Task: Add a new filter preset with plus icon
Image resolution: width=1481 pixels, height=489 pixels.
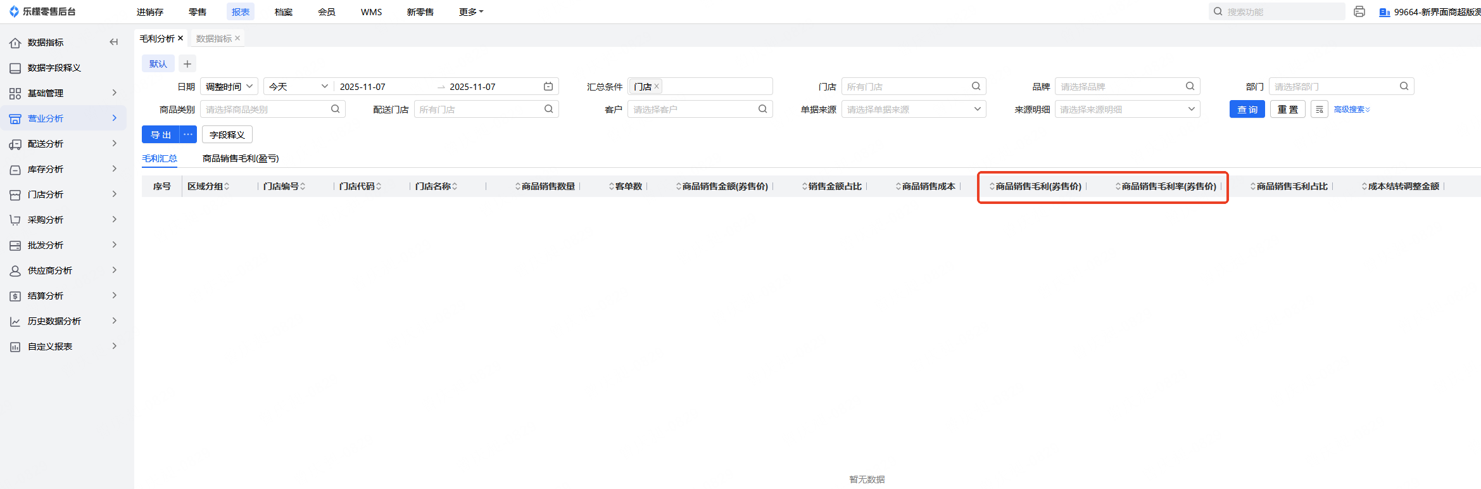Action: [187, 63]
